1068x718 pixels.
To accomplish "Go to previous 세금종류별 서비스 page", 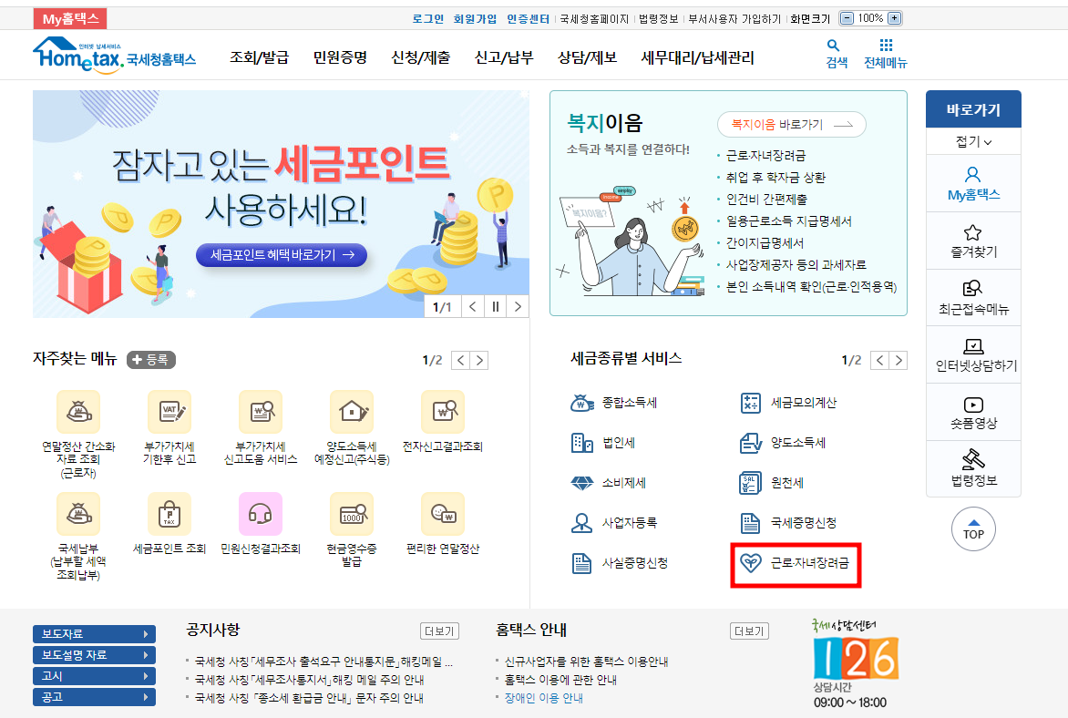I will [x=880, y=360].
